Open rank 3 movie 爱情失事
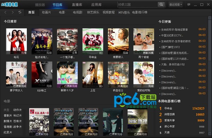 (169, 120)
